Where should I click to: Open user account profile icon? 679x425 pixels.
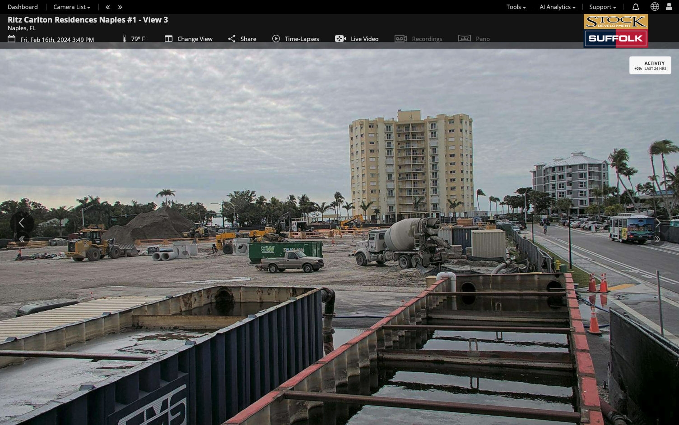pos(669,7)
